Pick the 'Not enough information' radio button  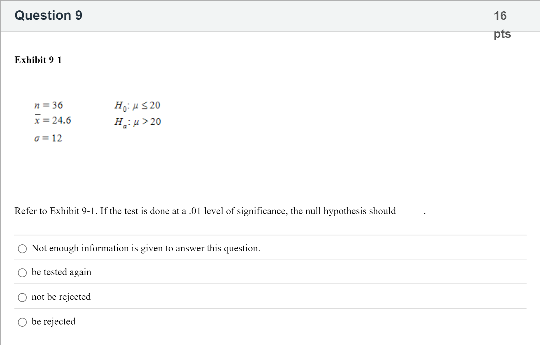point(22,249)
